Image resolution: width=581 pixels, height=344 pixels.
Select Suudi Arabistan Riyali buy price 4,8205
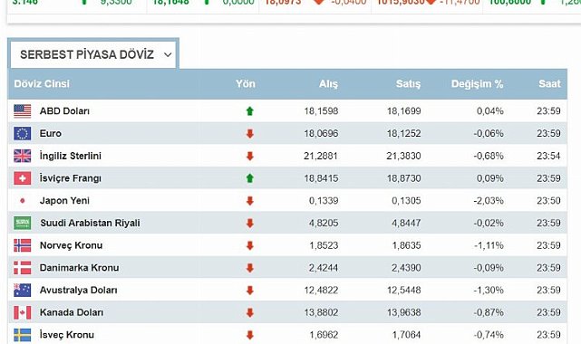point(323,223)
